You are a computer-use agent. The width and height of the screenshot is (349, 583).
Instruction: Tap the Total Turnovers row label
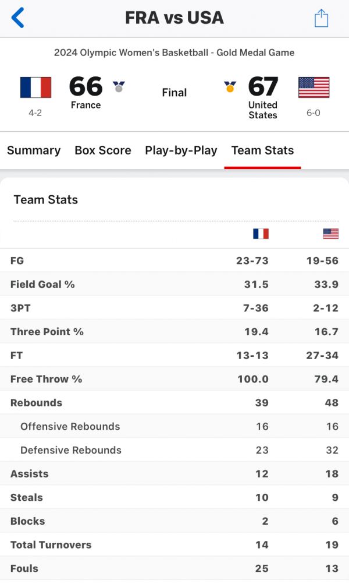tap(51, 545)
